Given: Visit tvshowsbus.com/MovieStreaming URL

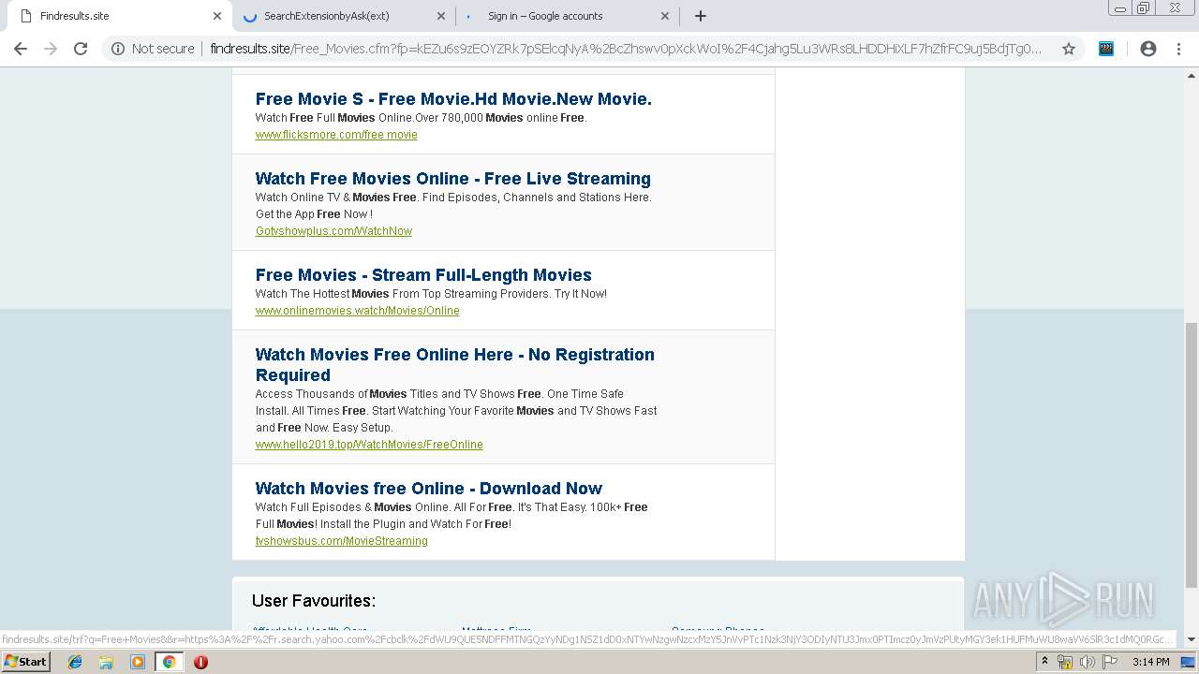Looking at the screenshot, I should pyautogui.click(x=341, y=541).
